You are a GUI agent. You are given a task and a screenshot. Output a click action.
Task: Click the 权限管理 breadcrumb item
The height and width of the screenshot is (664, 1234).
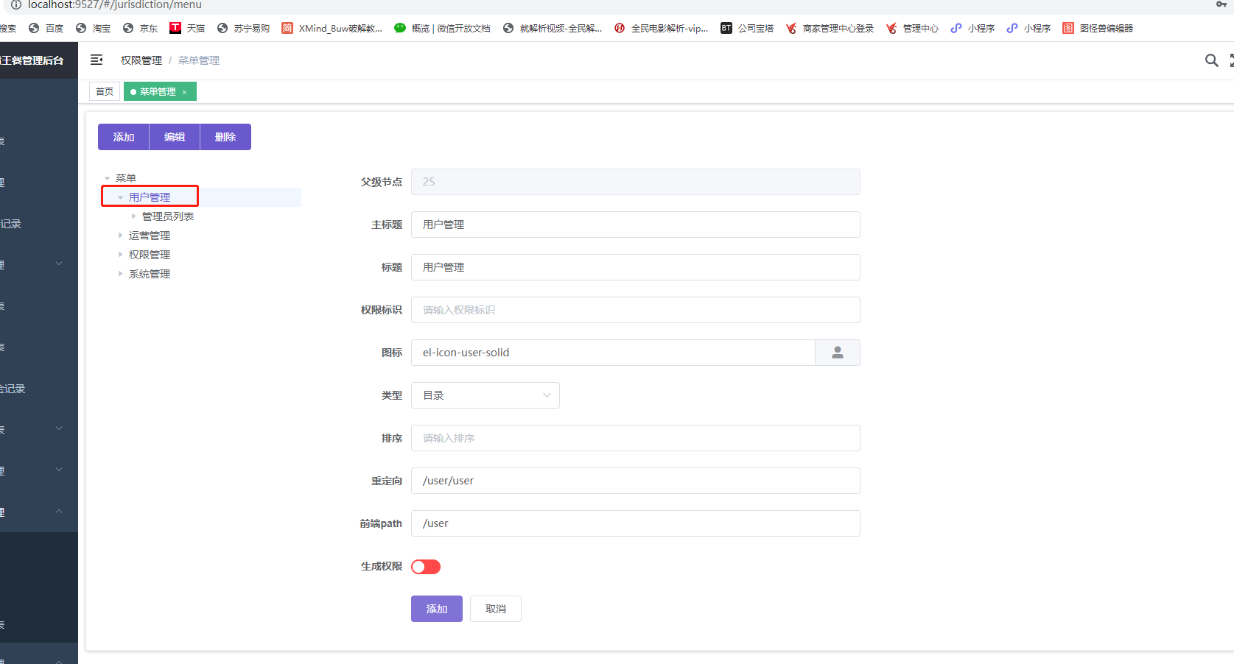click(x=141, y=60)
